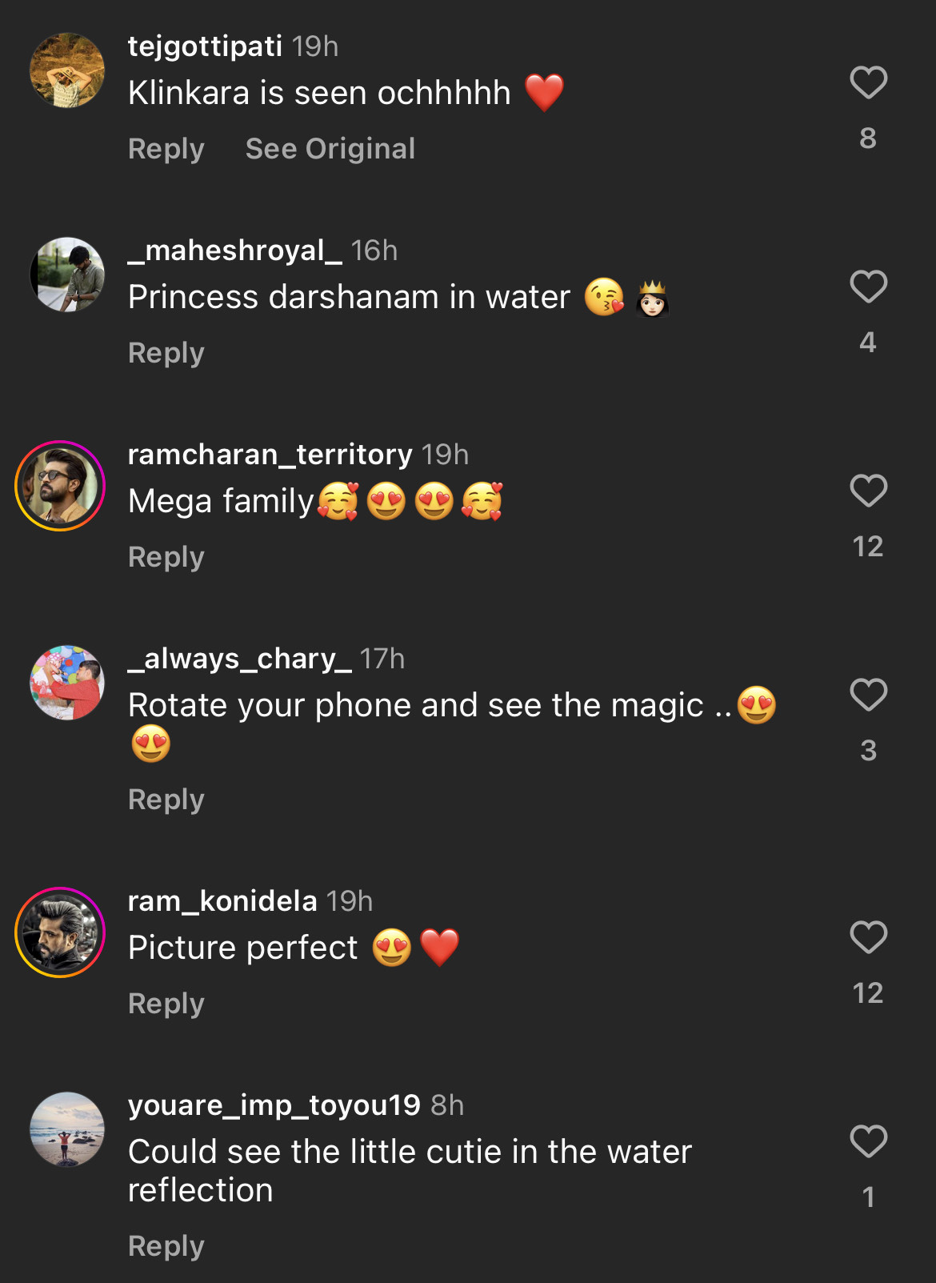Viewport: 936px width, 1283px height.
Task: View ramcharan_territory's story ring avatar
Action: [60, 486]
